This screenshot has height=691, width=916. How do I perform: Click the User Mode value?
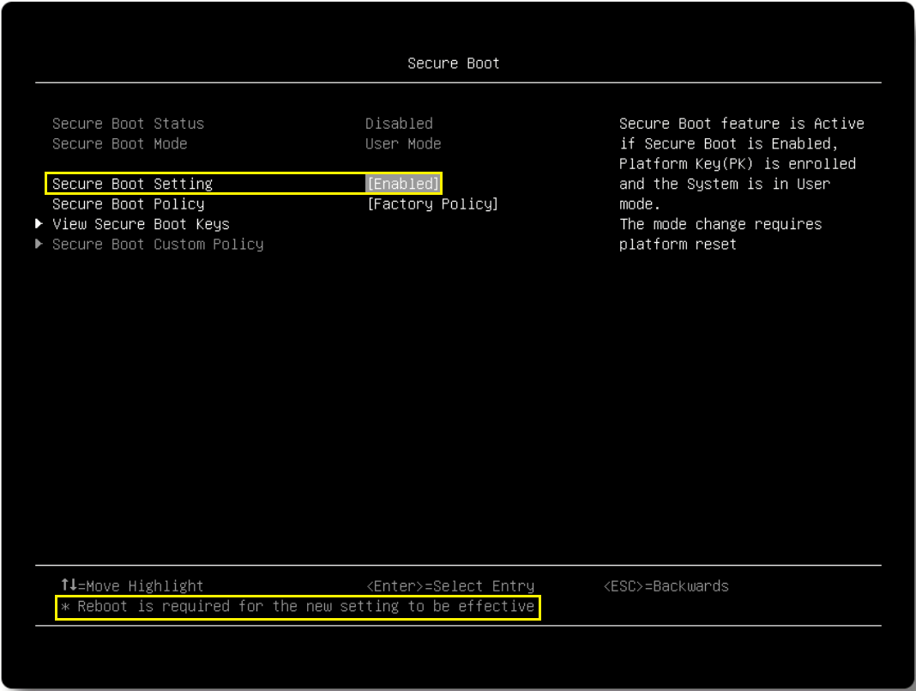coord(403,144)
